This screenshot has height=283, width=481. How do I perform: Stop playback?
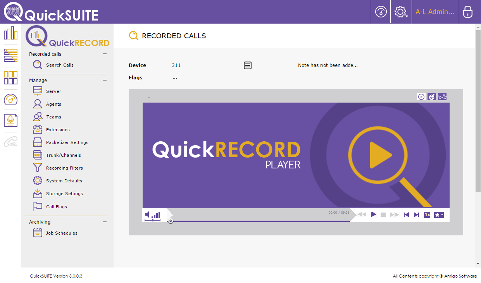tap(383, 214)
